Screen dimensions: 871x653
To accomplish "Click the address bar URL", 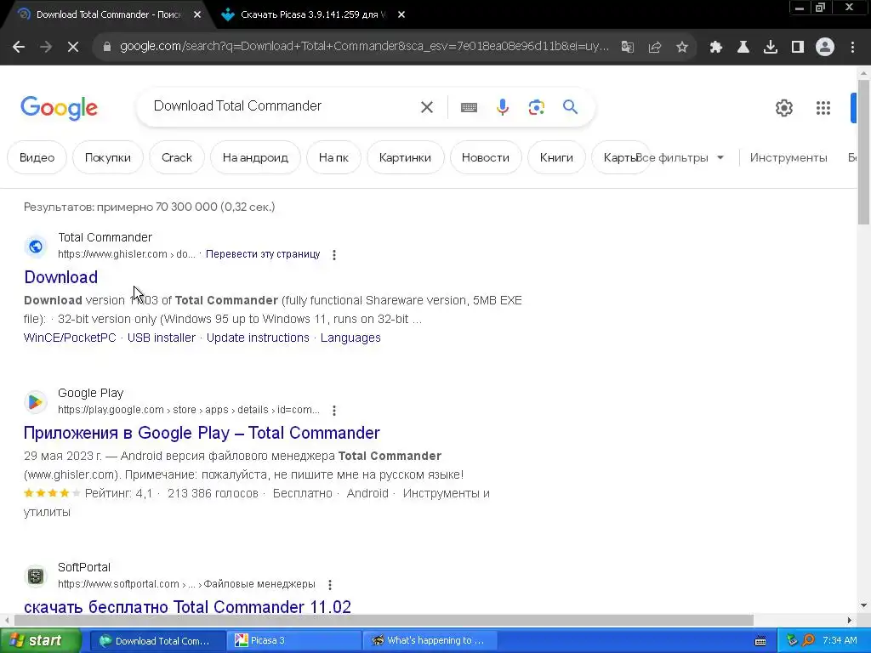I will 364,47.
